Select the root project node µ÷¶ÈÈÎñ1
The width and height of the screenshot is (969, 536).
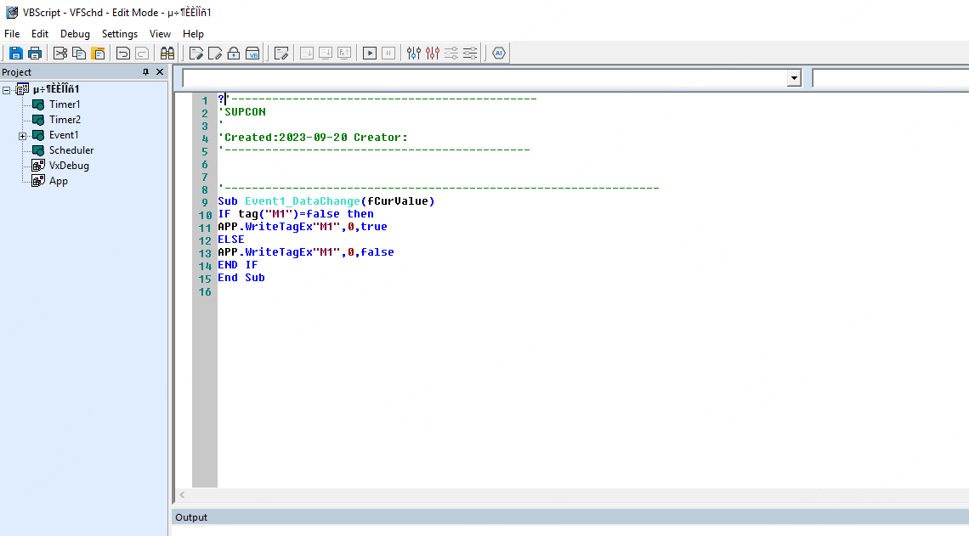click(x=56, y=89)
